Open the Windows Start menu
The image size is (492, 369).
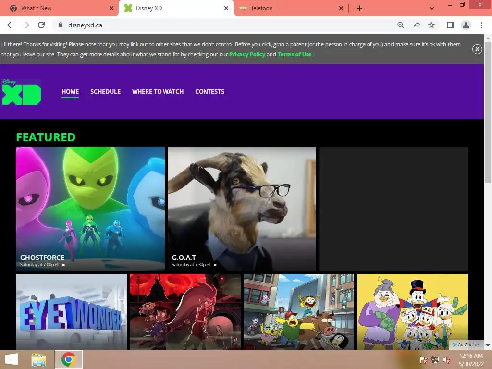[12, 359]
